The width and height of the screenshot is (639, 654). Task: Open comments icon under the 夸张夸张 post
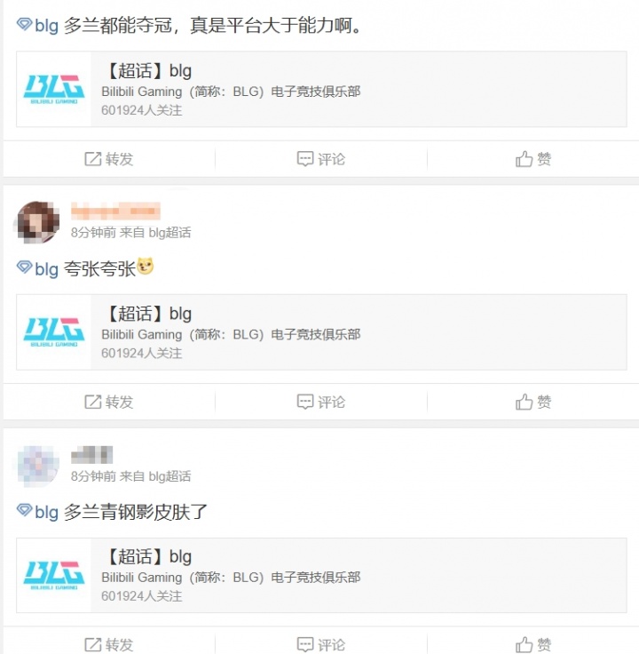tap(305, 402)
